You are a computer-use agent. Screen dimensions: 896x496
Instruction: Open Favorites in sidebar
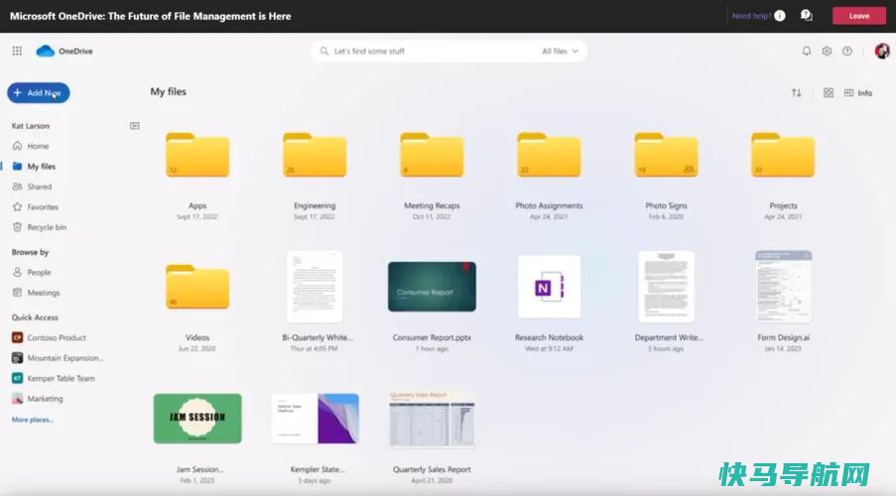[x=36, y=207]
